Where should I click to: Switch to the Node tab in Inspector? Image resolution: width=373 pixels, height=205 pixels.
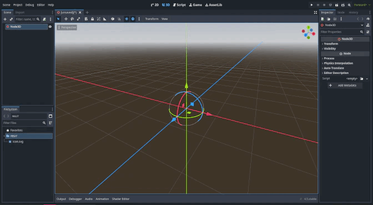click(x=341, y=12)
